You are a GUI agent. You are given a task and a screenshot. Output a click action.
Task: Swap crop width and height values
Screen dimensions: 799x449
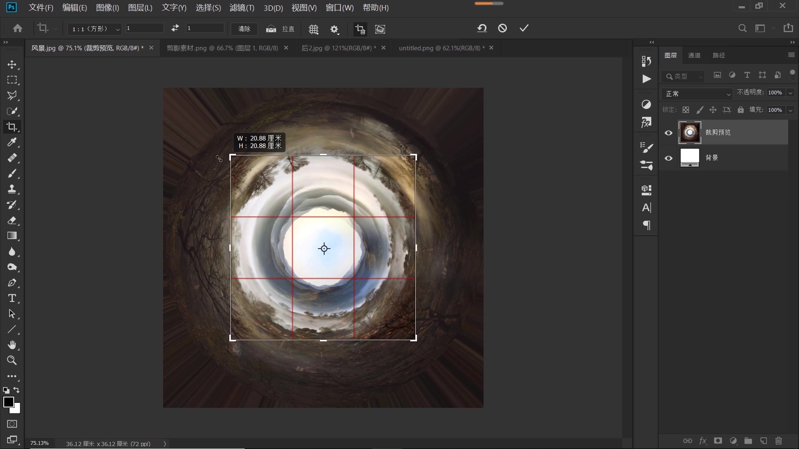(x=175, y=28)
